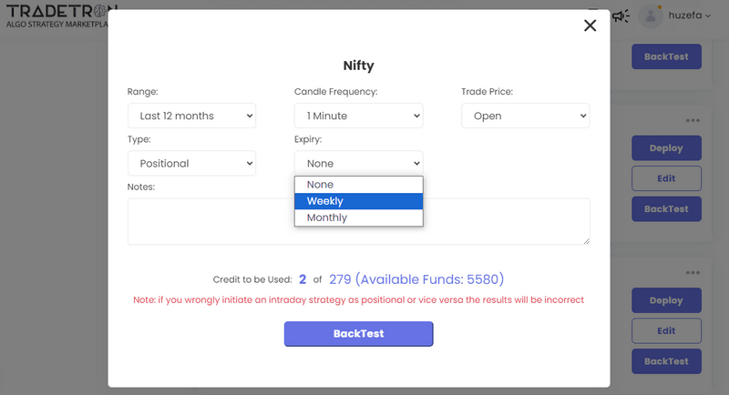Open the Candle Frequency dropdown

pos(358,116)
